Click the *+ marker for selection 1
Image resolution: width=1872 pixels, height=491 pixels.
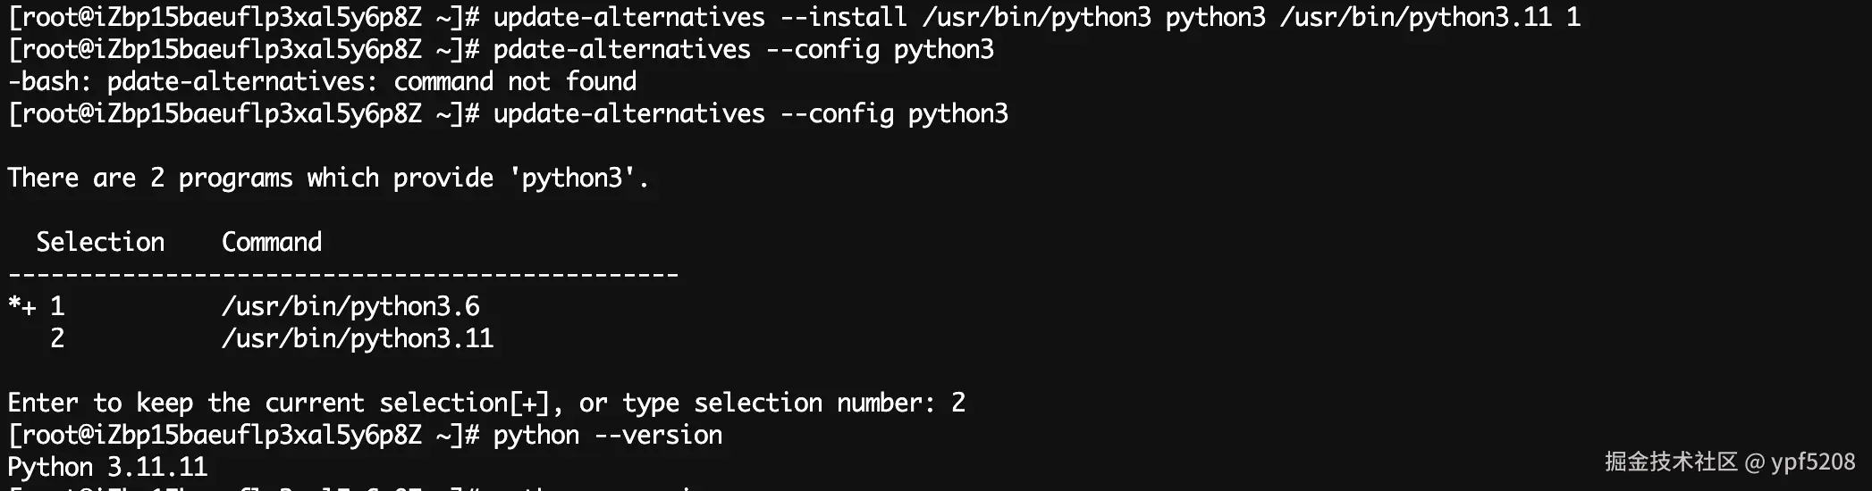[x=22, y=306]
